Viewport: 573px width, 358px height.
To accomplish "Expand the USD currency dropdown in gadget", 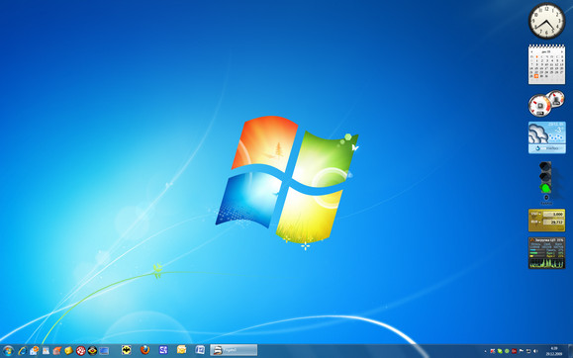I will point(539,214).
